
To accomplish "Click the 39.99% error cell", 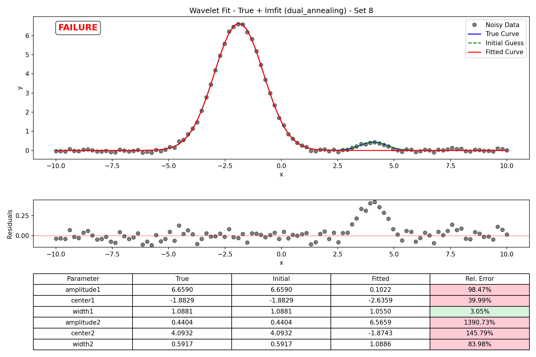I will (x=480, y=301).
